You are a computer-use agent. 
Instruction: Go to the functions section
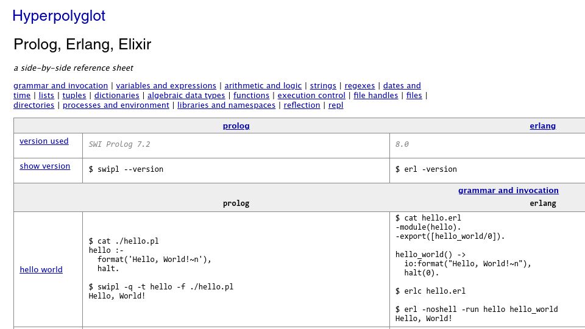pos(252,96)
